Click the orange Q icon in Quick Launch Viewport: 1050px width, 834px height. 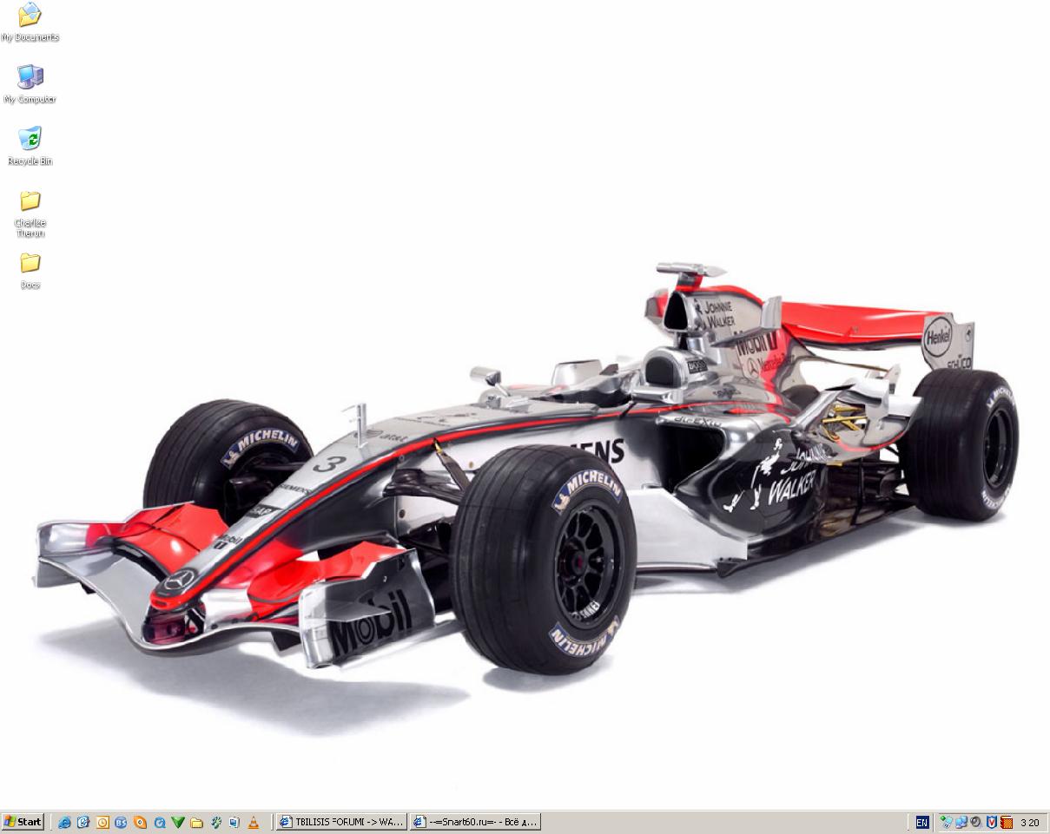[x=140, y=822]
